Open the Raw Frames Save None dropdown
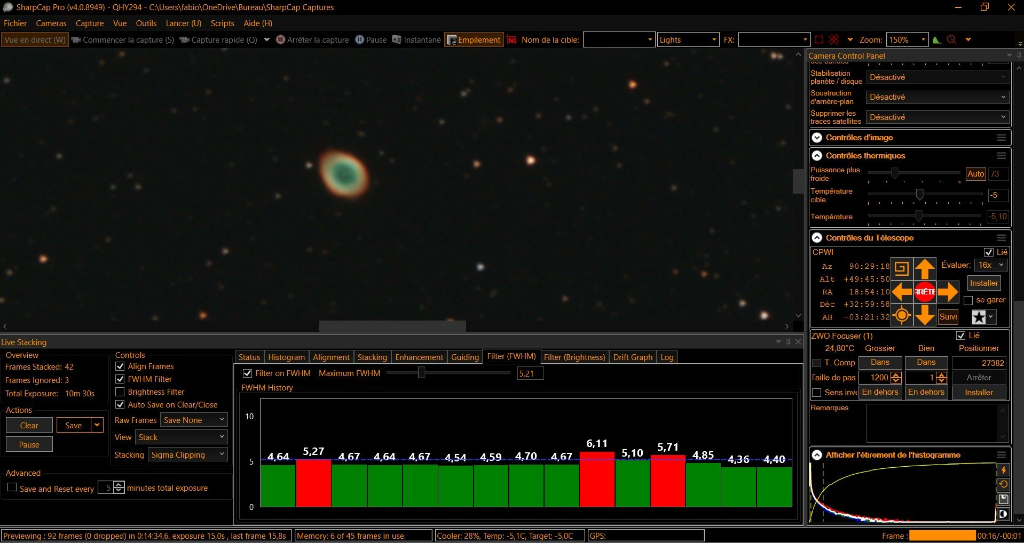Screen dimensions: 1024x543 click(194, 420)
